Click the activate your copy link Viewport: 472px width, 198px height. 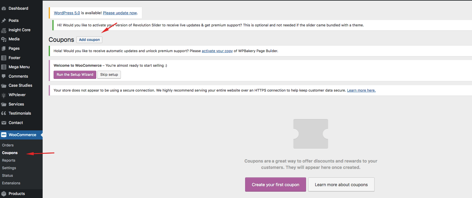tap(217, 51)
